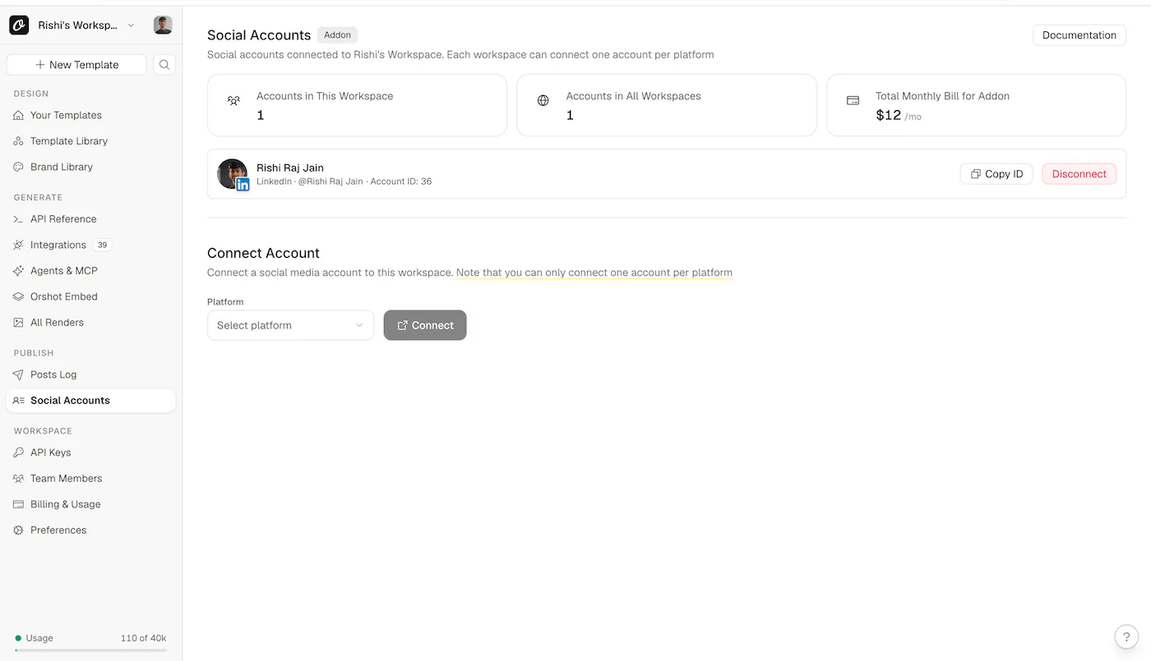Viewport: 1151px width, 661px height.
Task: Click the 'Accounts in All Workspaces' label
Action: tap(634, 96)
